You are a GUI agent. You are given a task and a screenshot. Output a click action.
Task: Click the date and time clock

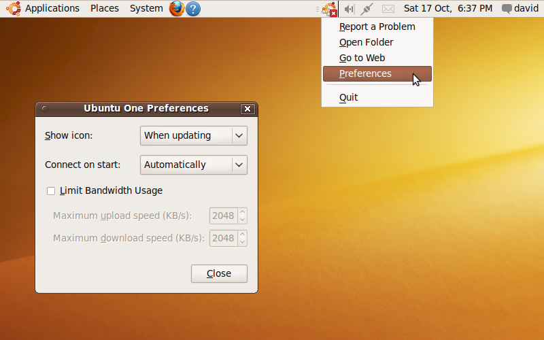tap(448, 8)
